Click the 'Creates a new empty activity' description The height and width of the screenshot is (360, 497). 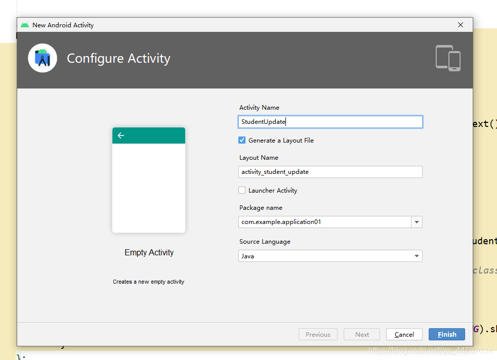coord(148,282)
